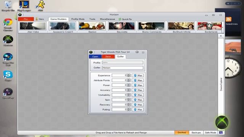Image resolution: width=244 pixels, height=137 pixels.
Task: Open the Tools tab
Action: coord(92,19)
